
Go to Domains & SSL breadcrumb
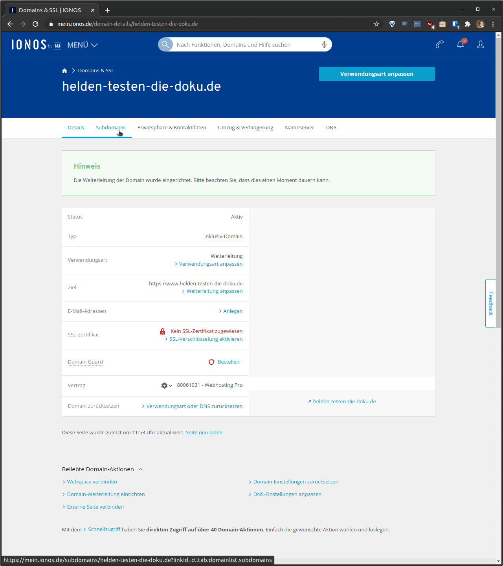[x=96, y=71]
